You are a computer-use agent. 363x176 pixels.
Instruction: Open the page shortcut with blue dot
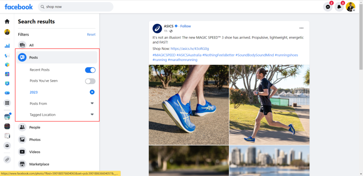pyautogui.click(x=7, y=117)
